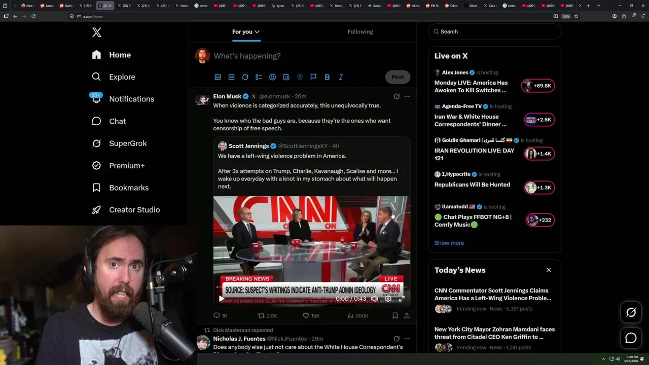Toggle bold text formatting in composer

coord(327,77)
